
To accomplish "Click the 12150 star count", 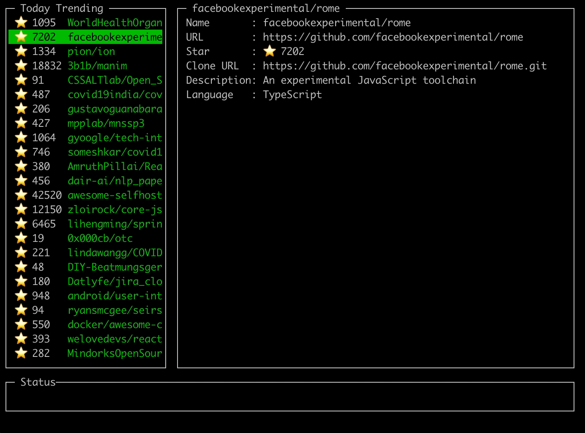I will [47, 209].
